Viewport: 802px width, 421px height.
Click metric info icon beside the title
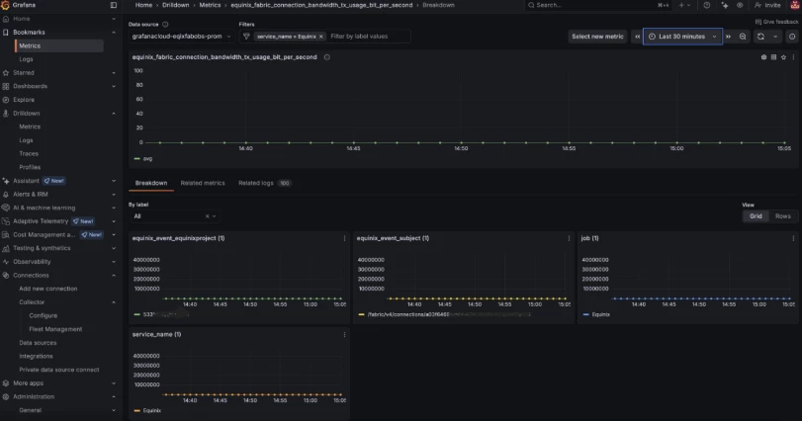pyautogui.click(x=327, y=57)
